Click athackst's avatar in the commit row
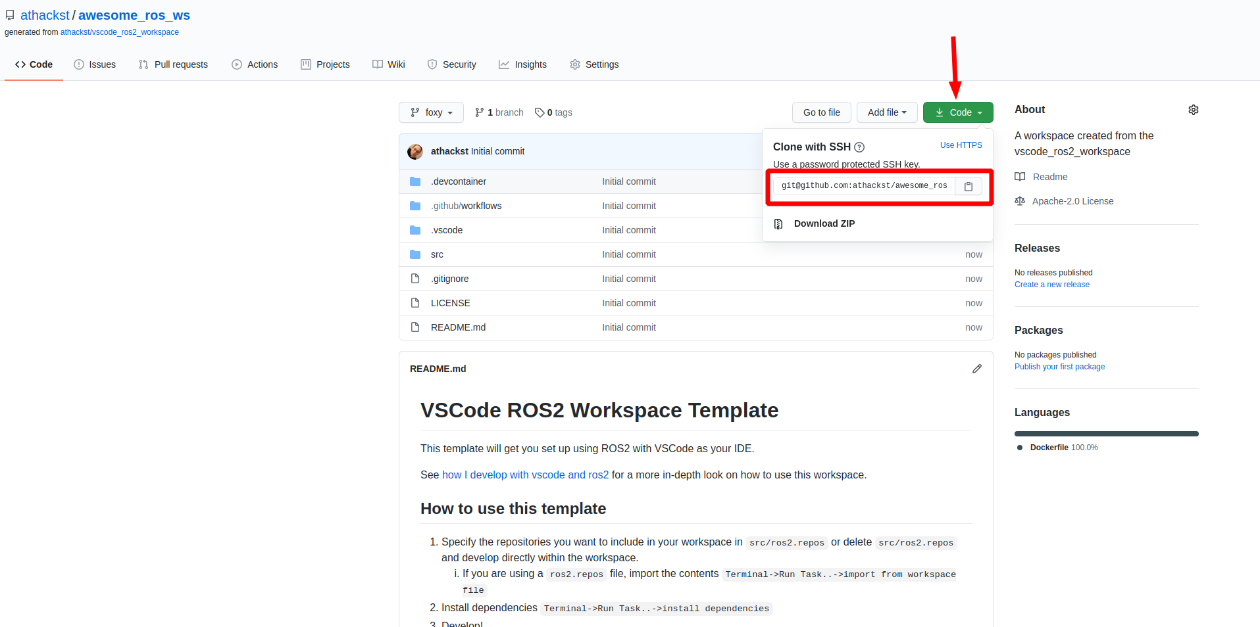This screenshot has height=627, width=1260. coord(415,152)
